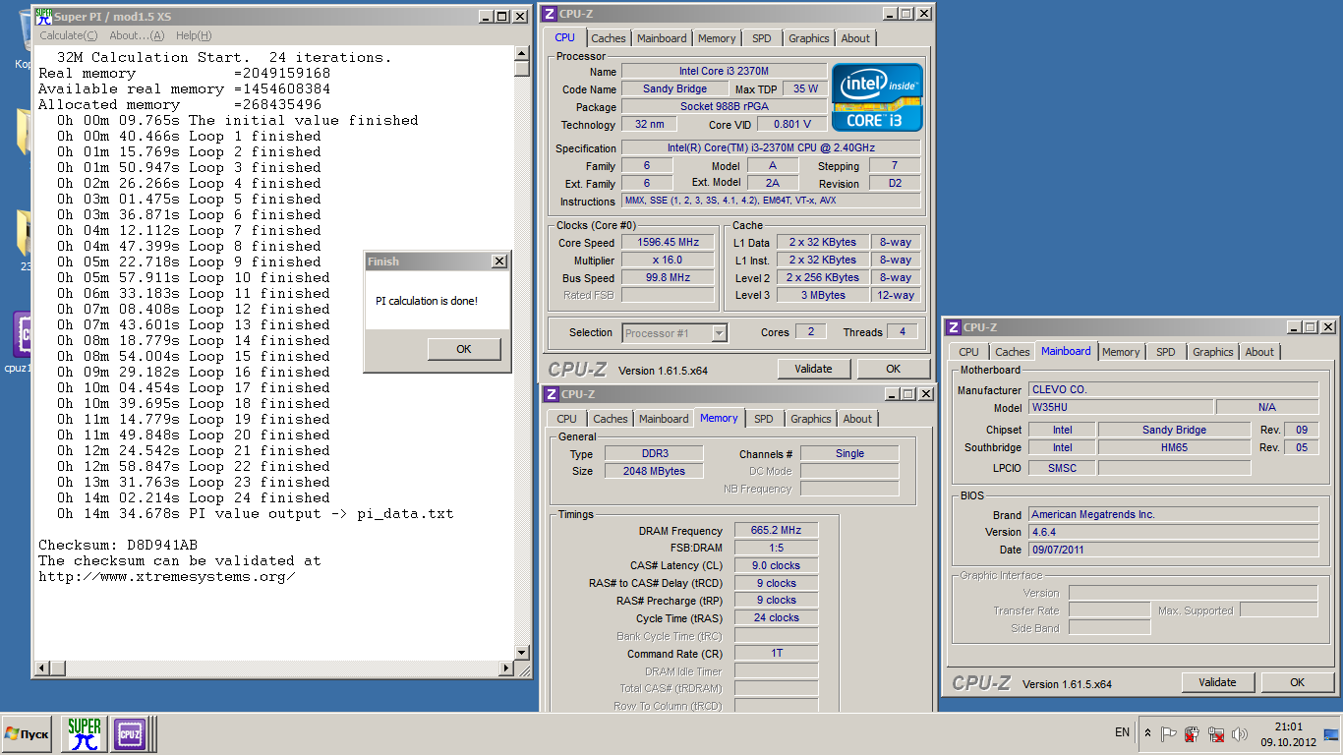Open the CPU-Z taskbar button
The width and height of the screenshot is (1343, 755).
tap(130, 734)
